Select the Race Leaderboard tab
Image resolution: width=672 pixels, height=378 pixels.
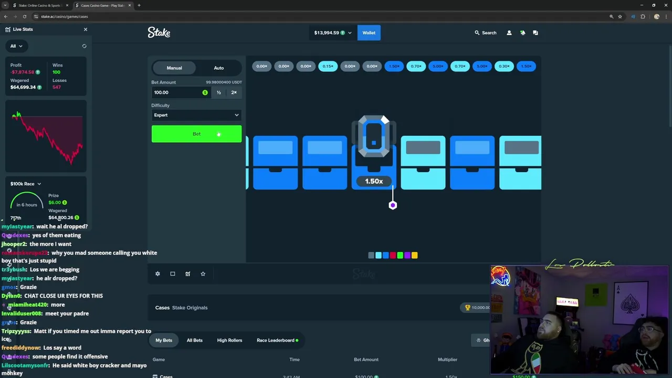coord(277,340)
